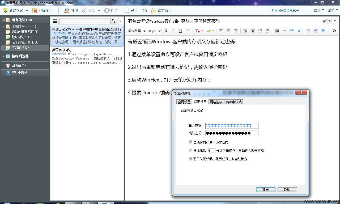This screenshot has height=204, width=340.
Task: Open the font color dropdown arrow
Action: pos(202,31)
